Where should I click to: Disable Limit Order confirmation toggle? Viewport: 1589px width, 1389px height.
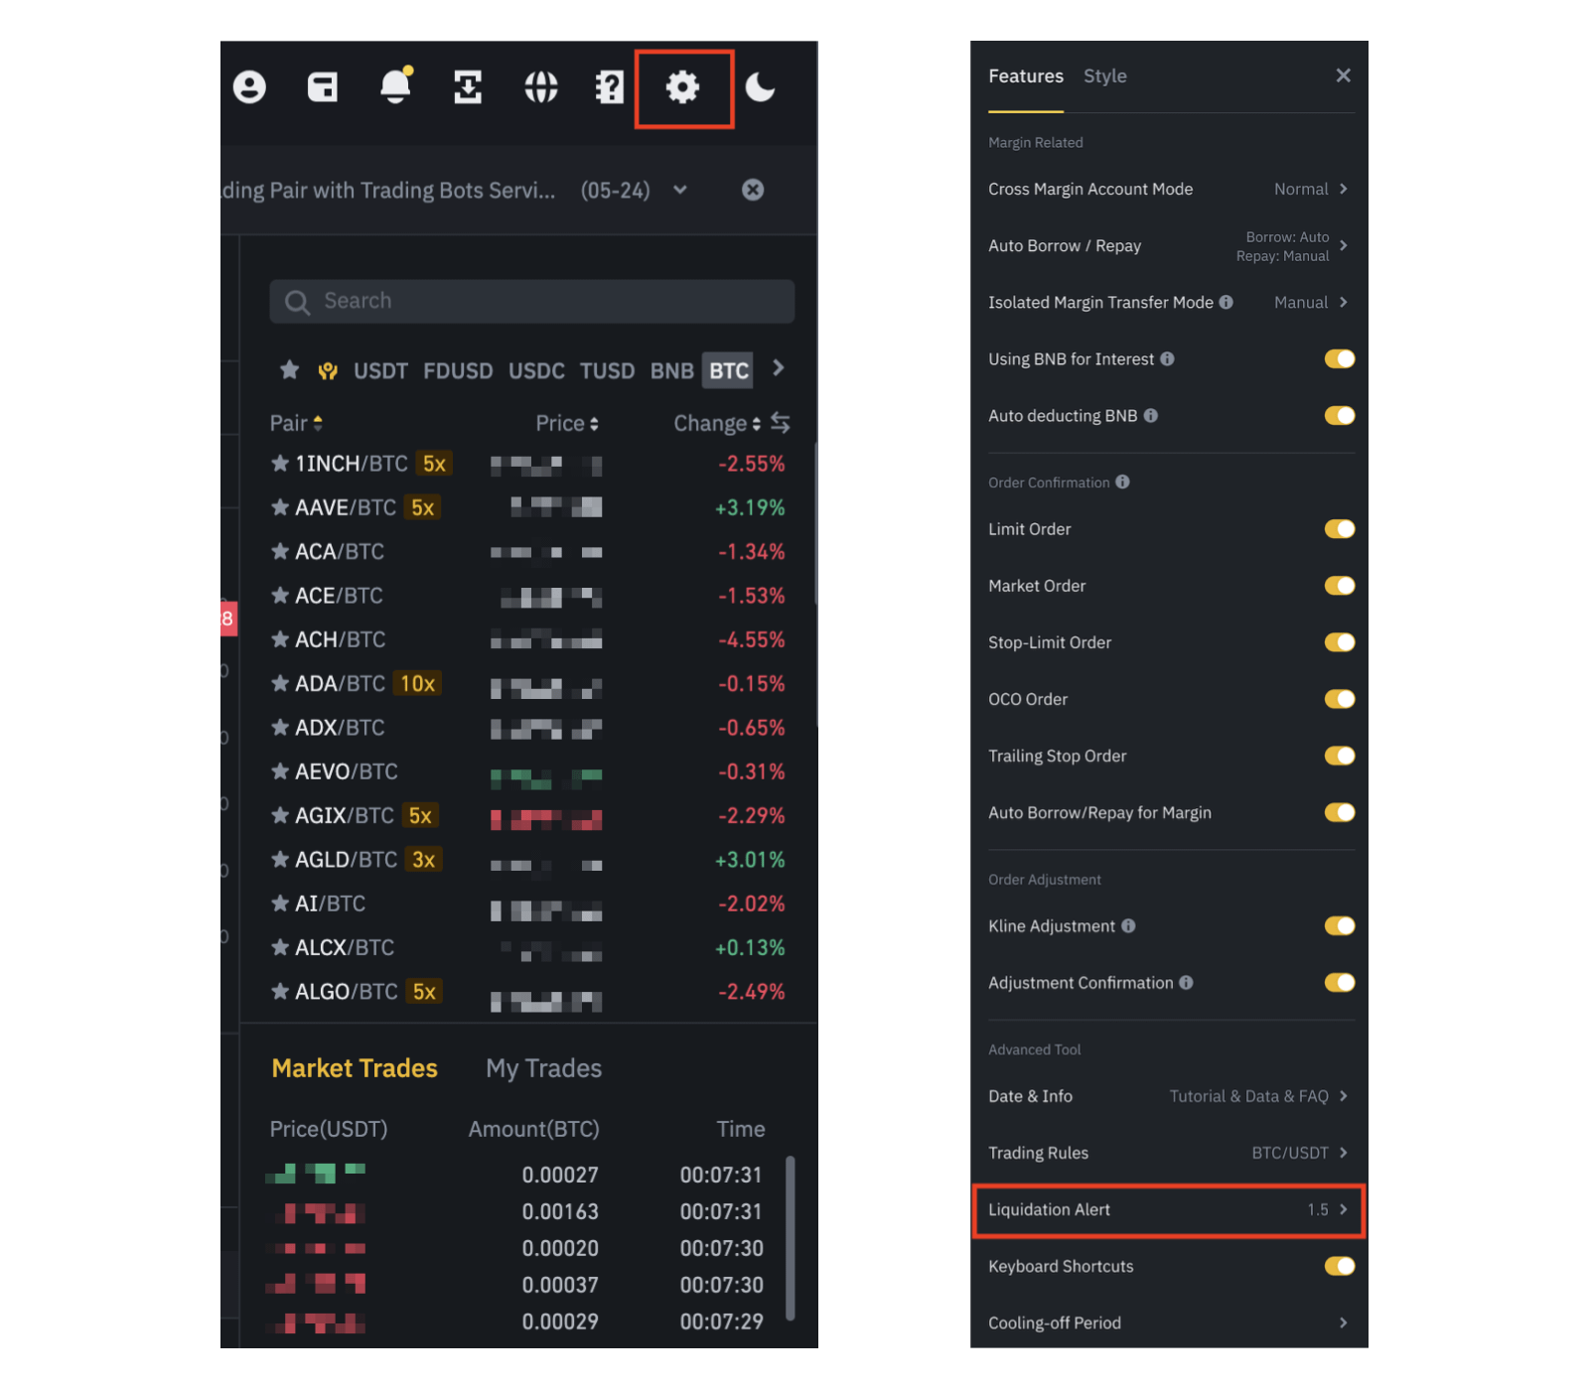[1339, 529]
